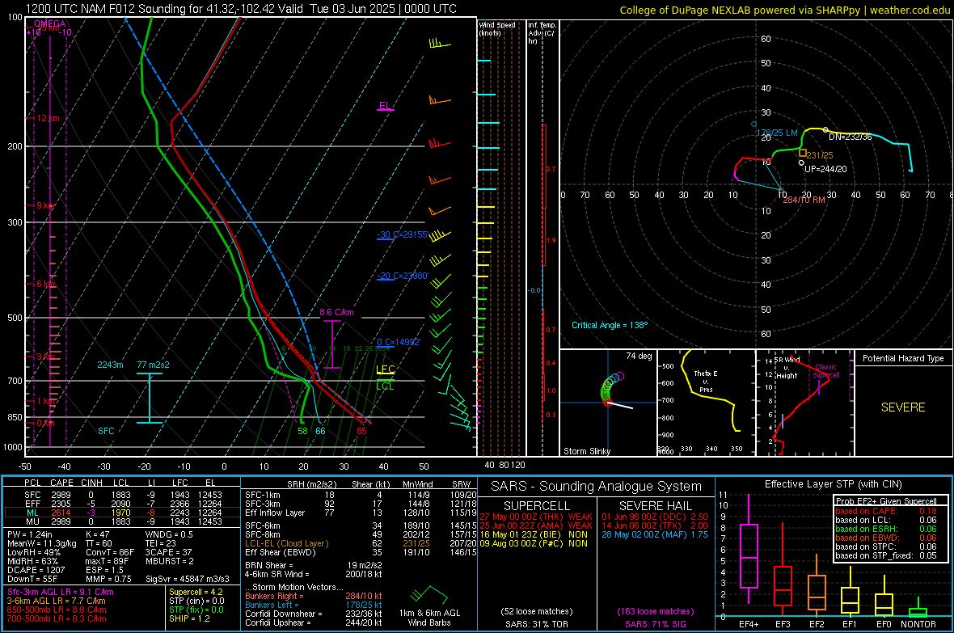Click the green LCL marker on skew-T

click(x=385, y=386)
